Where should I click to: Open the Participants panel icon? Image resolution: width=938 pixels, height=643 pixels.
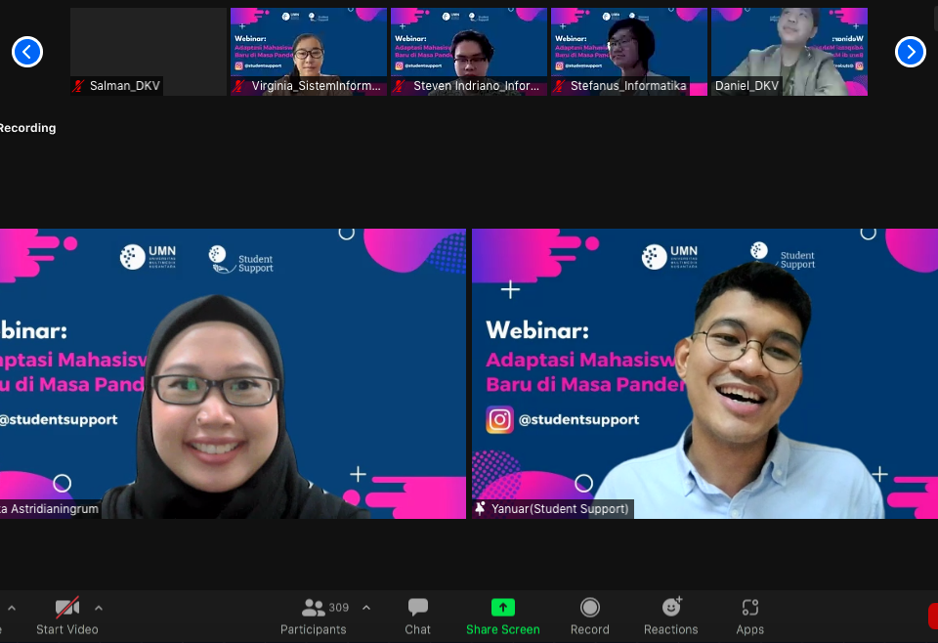click(314, 608)
